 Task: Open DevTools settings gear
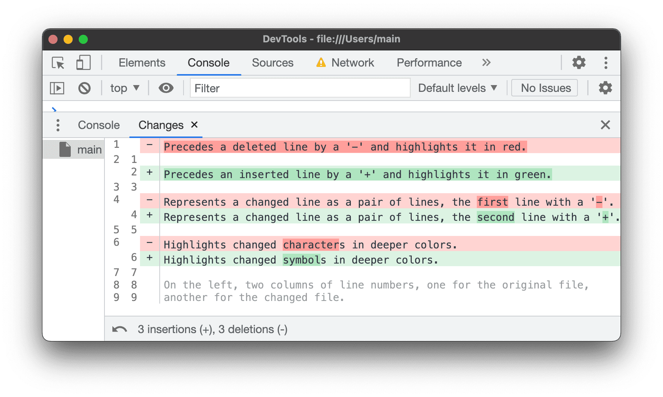579,63
